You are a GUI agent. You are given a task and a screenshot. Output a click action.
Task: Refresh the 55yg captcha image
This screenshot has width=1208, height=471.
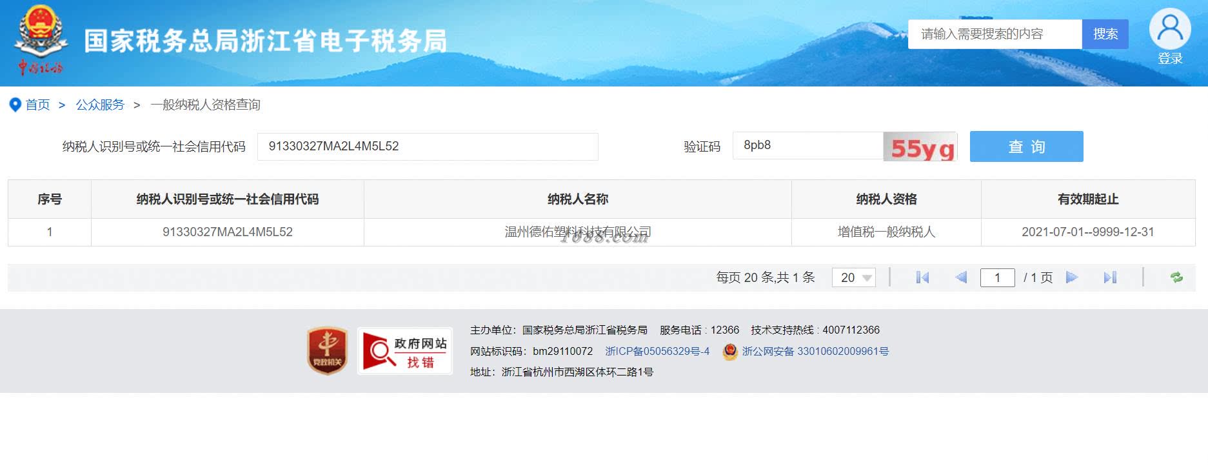pos(920,146)
